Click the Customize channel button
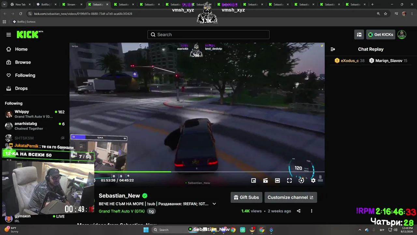Viewport: 417px width, 235px height. (x=291, y=197)
